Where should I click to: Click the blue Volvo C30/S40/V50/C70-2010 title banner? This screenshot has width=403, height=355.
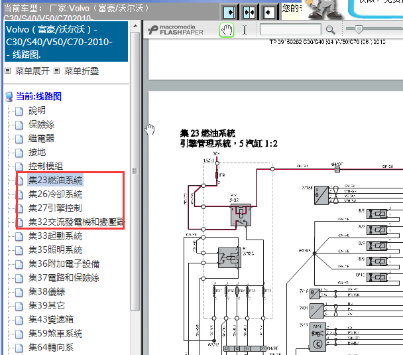click(x=66, y=41)
